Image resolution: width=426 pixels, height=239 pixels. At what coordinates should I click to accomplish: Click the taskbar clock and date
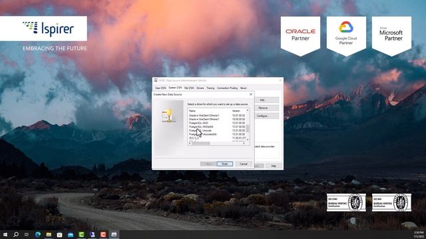(419, 234)
